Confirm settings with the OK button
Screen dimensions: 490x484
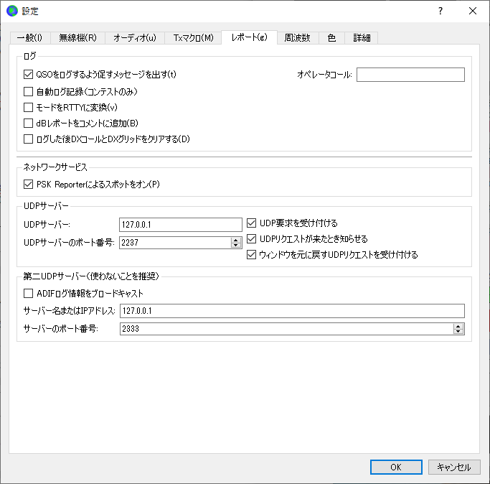click(x=396, y=467)
